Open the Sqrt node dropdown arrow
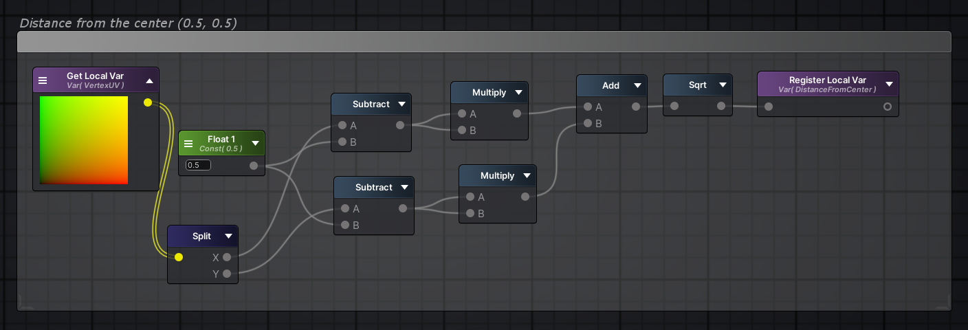Viewport: 968px width, 330px height. pos(723,85)
